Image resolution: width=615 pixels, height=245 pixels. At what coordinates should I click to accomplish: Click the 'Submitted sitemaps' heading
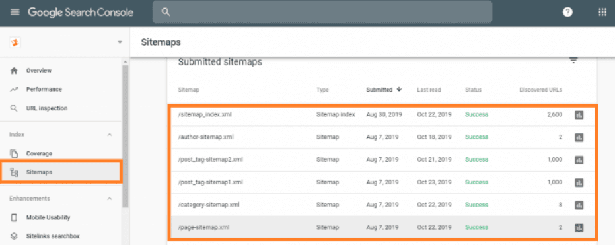click(220, 62)
